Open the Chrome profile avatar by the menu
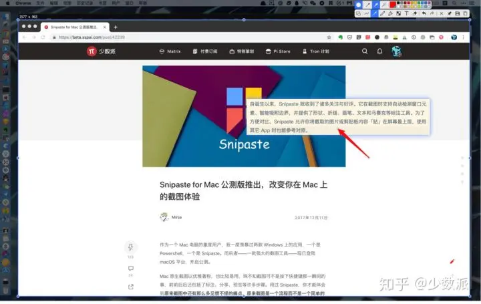Image resolution: width=481 pixels, height=304 pixels. pyautogui.click(x=454, y=37)
